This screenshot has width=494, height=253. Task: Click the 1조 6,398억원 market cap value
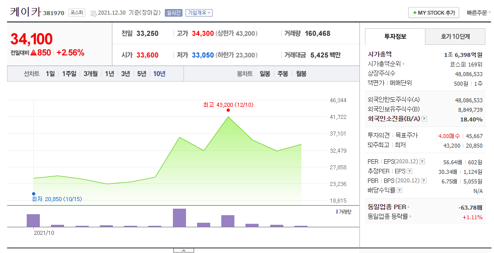pos(463,55)
